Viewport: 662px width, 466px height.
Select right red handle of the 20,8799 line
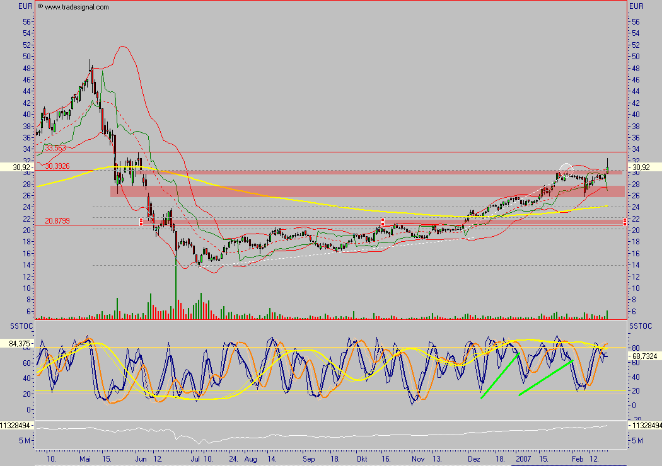[624, 222]
